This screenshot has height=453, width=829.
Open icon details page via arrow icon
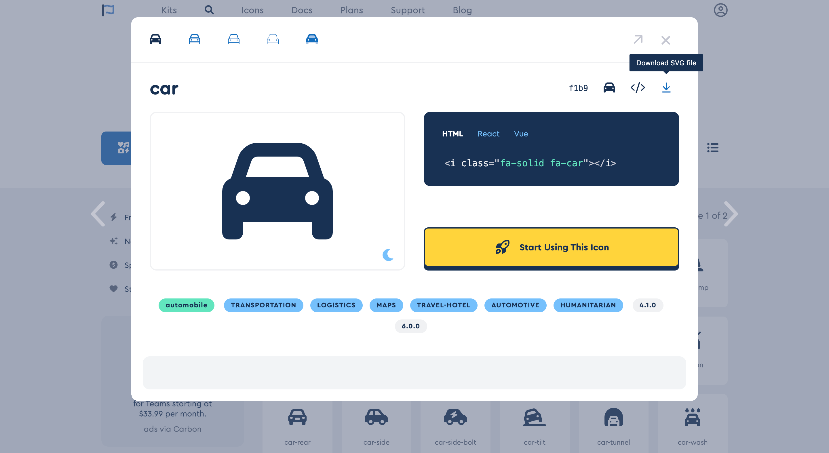point(638,40)
